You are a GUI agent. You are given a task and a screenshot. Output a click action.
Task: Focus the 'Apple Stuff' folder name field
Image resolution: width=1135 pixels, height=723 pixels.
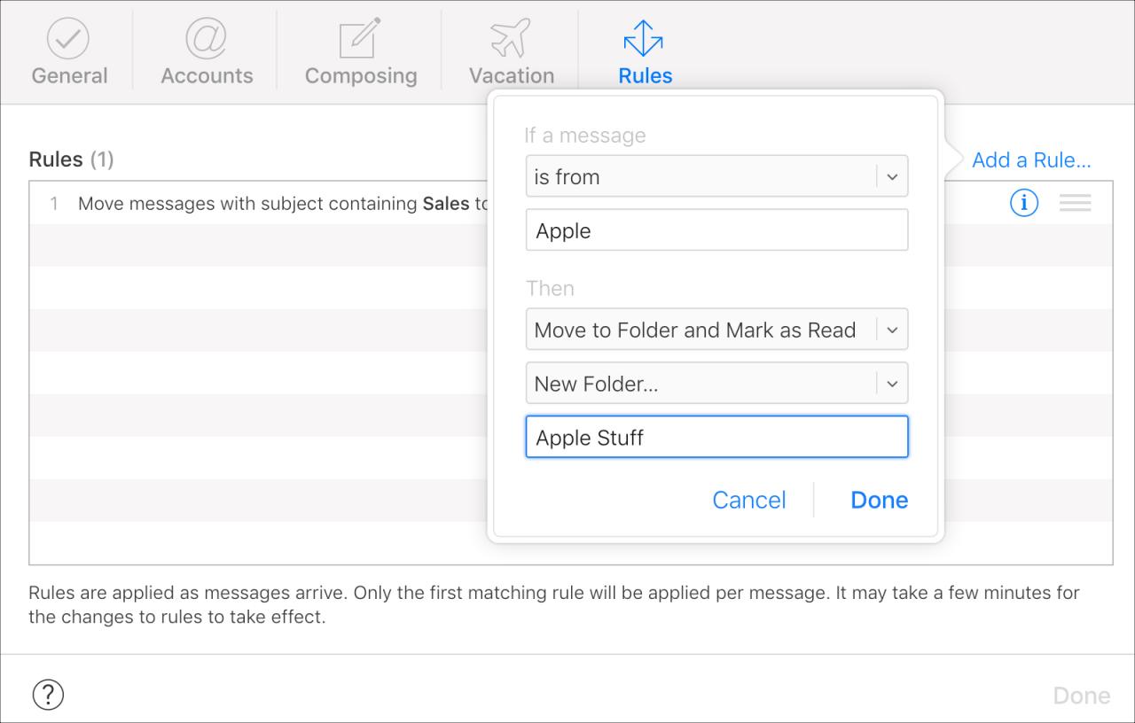coord(716,437)
